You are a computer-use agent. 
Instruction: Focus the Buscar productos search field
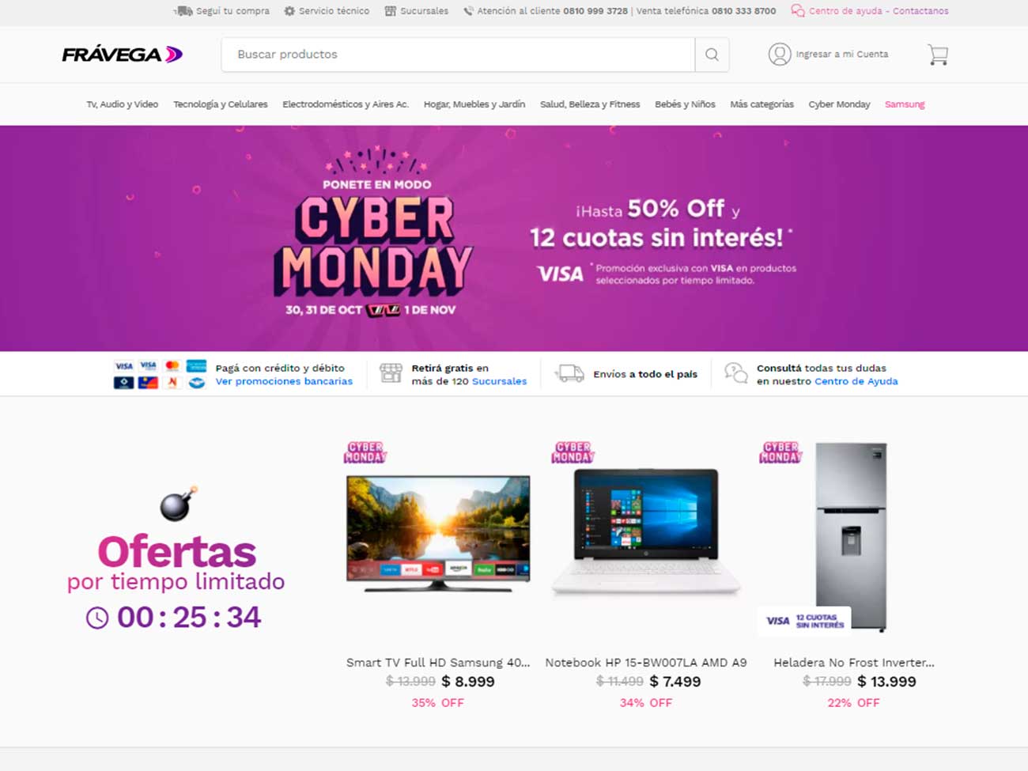tap(458, 55)
